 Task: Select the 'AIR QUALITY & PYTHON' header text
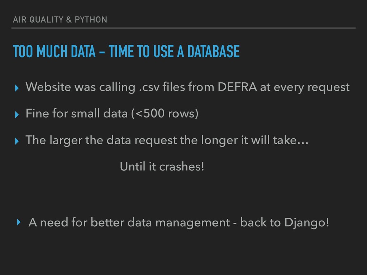click(x=60, y=20)
